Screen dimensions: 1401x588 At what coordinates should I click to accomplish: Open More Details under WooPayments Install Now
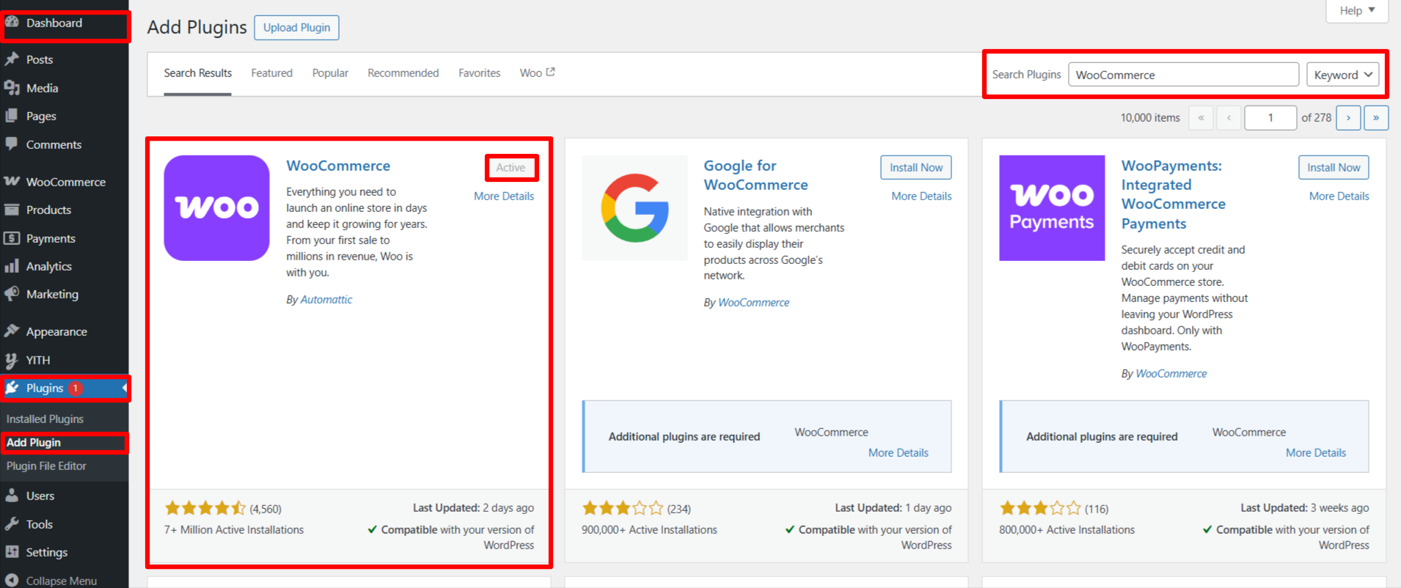coord(1339,196)
